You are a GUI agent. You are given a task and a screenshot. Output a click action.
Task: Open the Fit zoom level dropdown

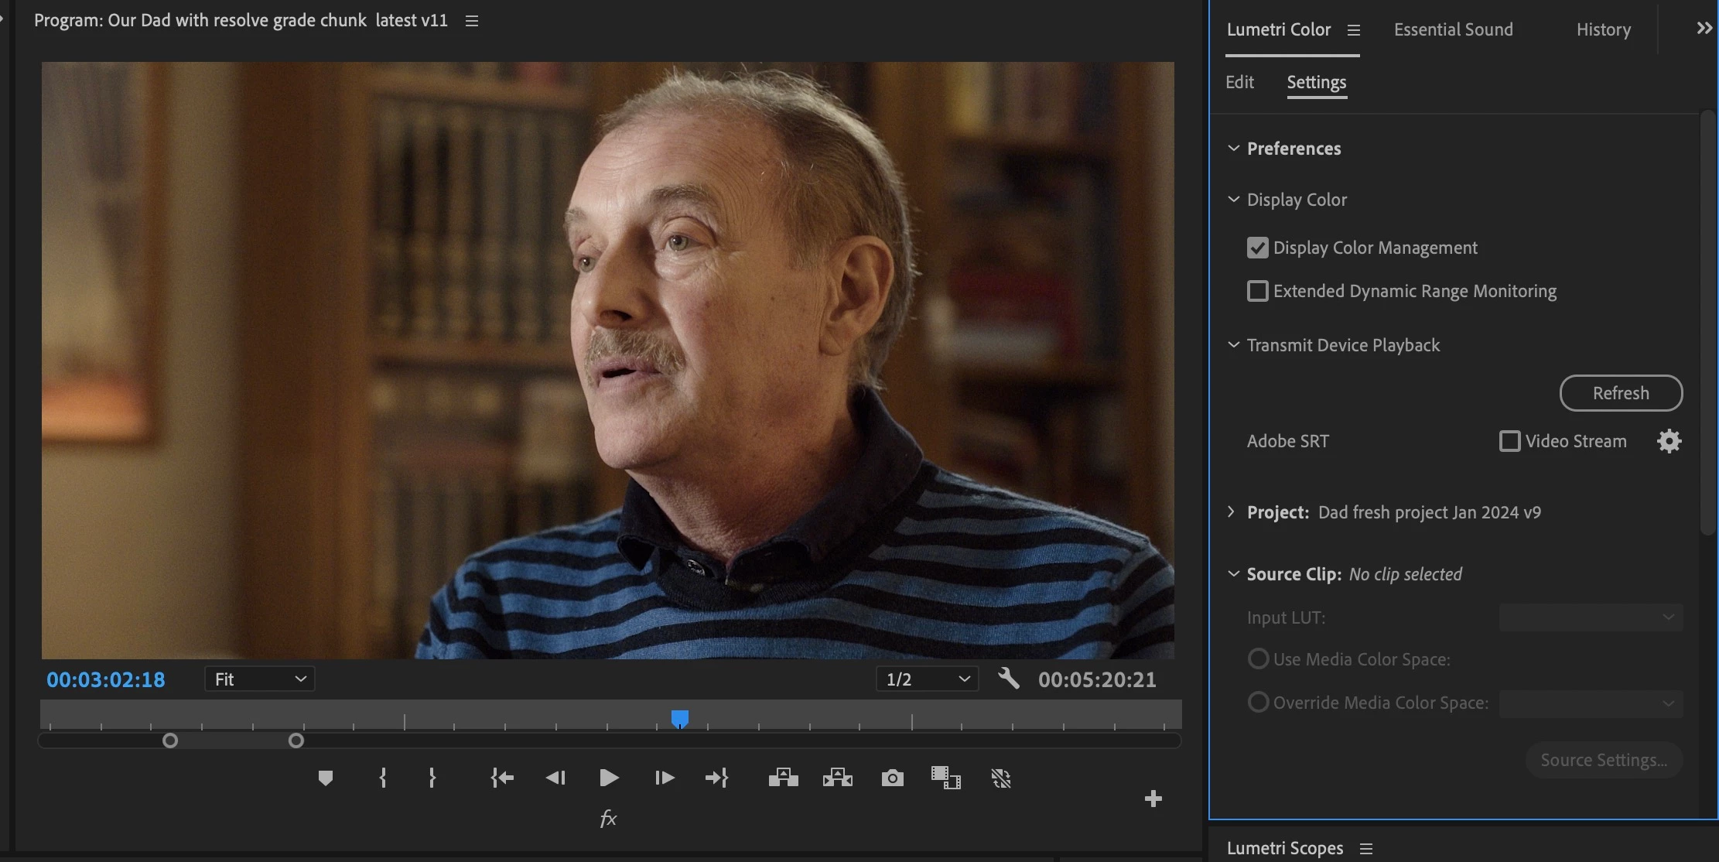pyautogui.click(x=259, y=679)
